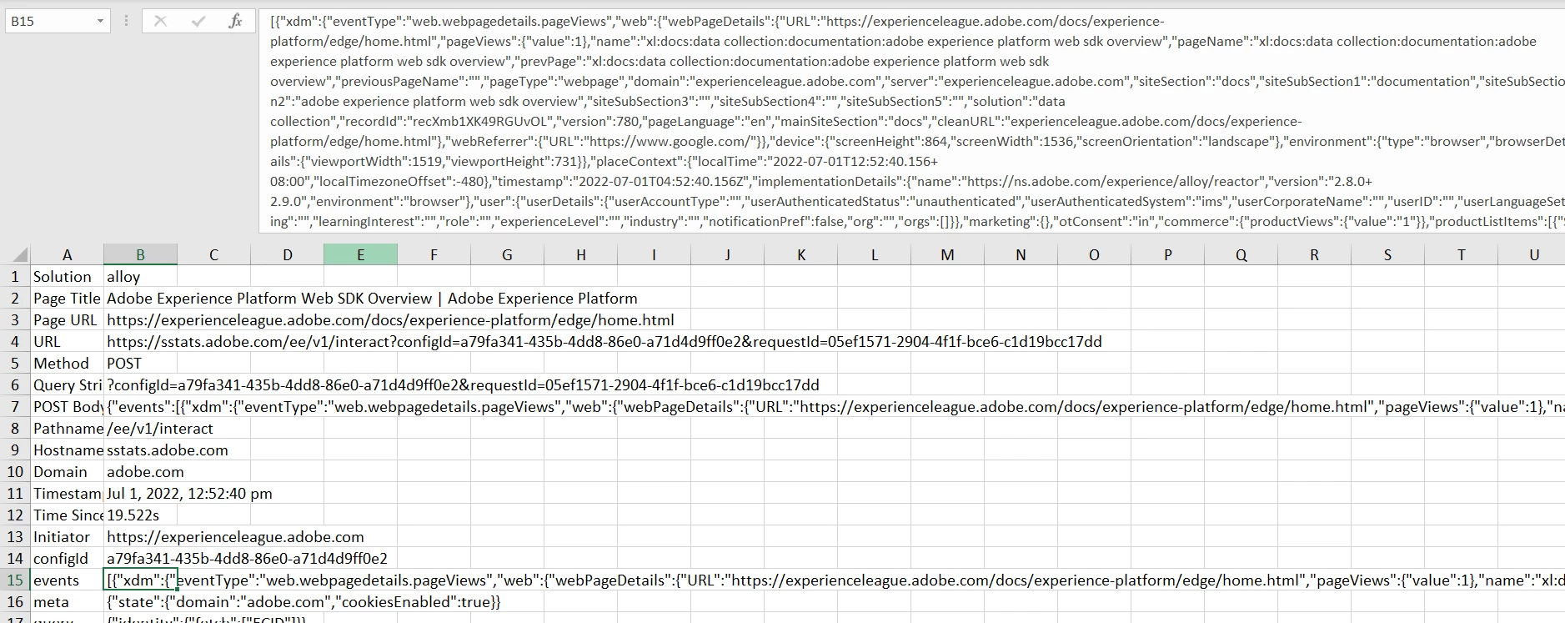Select column M header
The image size is (1565, 623).
947,254
